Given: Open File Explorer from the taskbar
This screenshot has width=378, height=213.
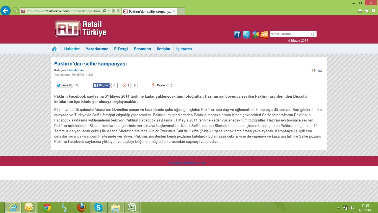Looking at the screenshot, I should (116, 207).
